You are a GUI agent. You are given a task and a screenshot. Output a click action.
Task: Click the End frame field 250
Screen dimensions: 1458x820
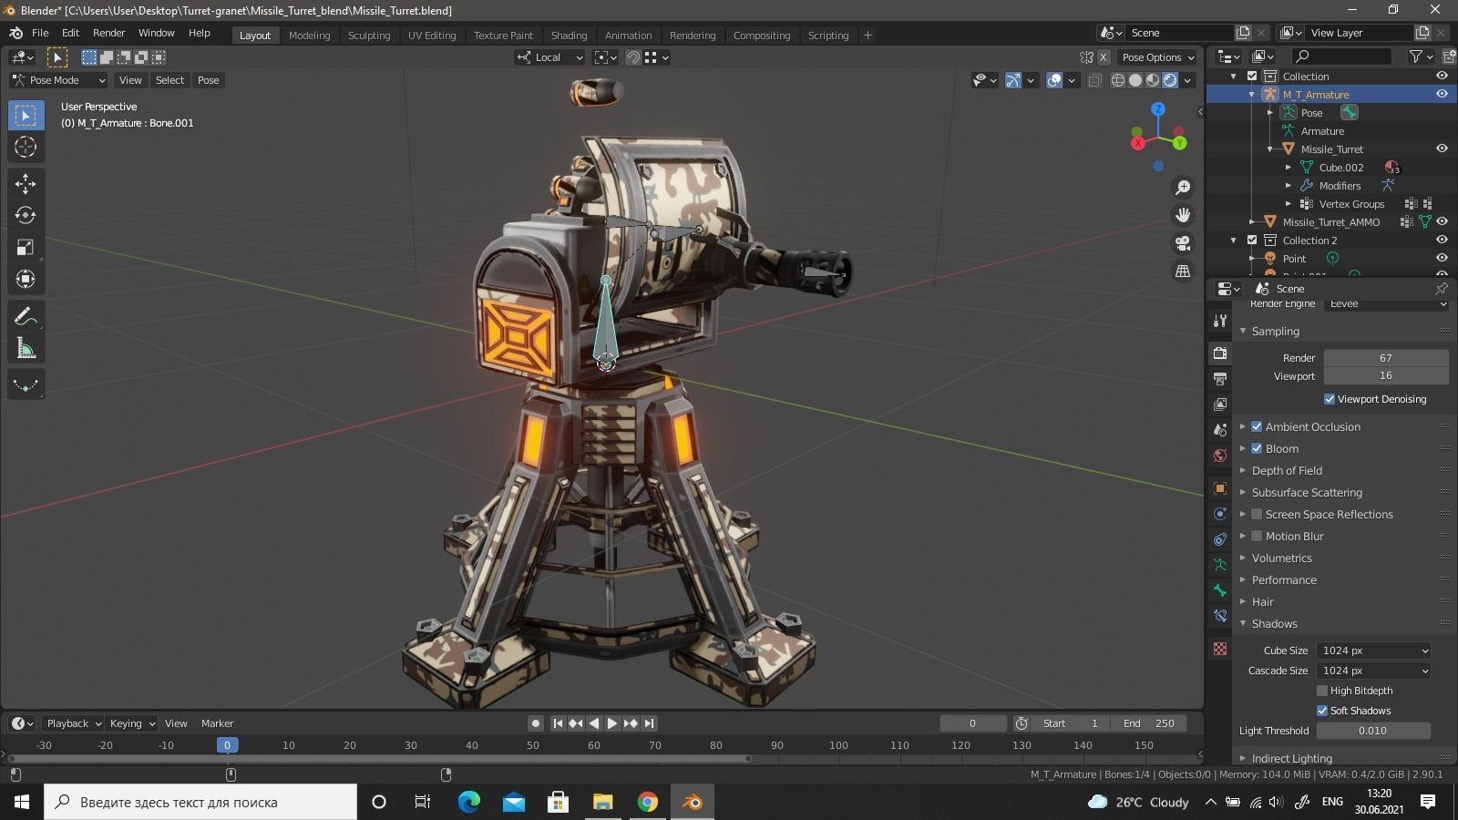1148,723
